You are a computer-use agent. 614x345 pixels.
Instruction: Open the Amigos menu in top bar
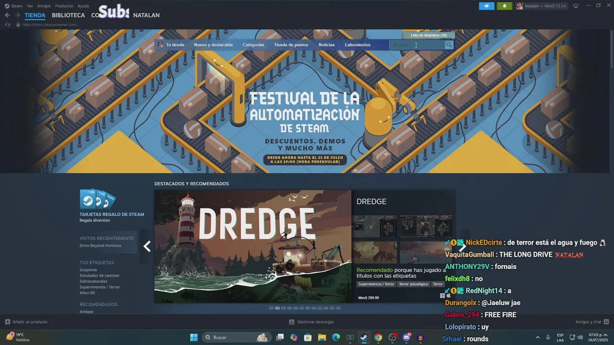click(44, 6)
